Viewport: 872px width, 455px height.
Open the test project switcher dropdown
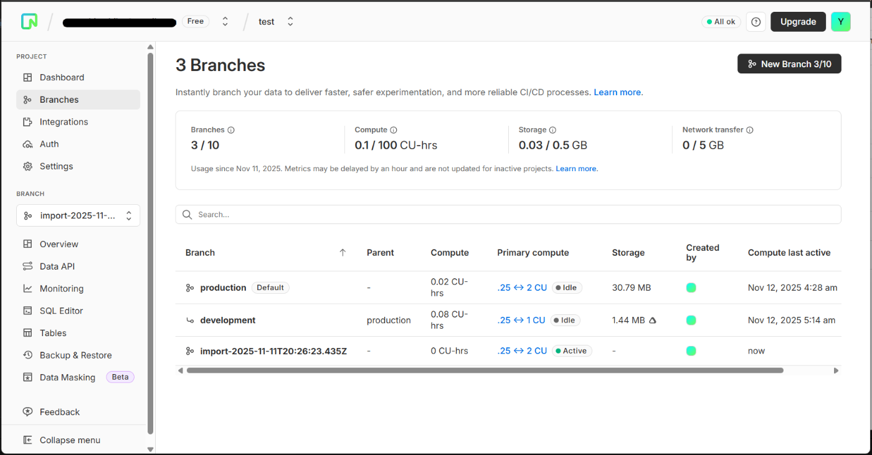pyautogui.click(x=290, y=22)
